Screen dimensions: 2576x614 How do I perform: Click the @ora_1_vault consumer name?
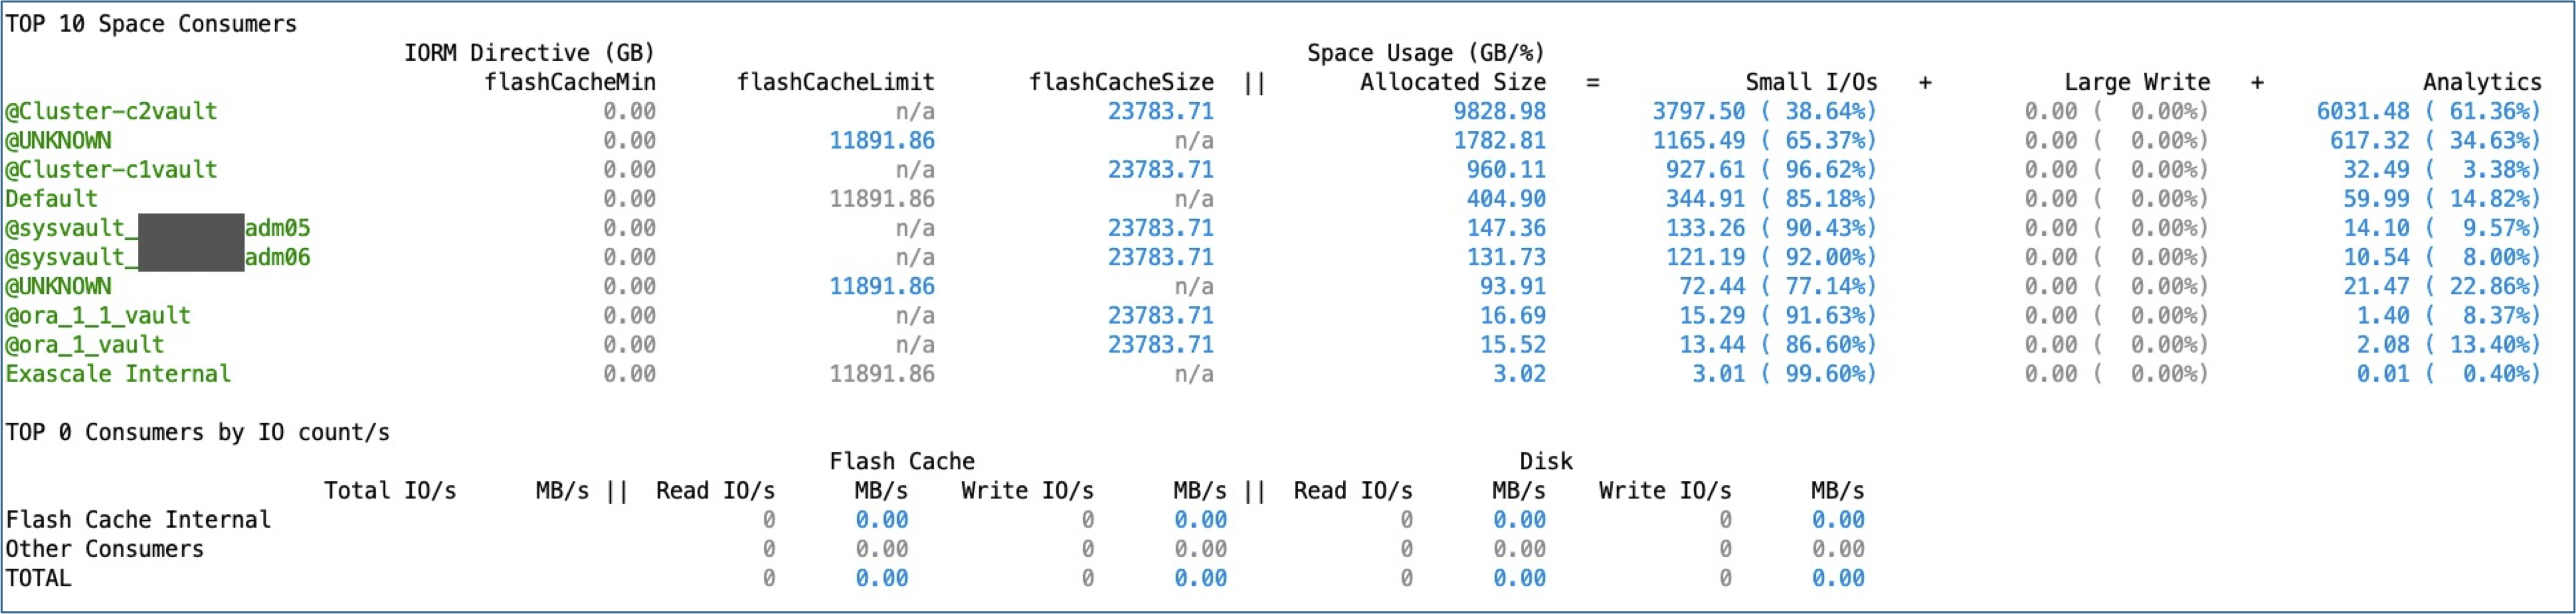pos(85,345)
